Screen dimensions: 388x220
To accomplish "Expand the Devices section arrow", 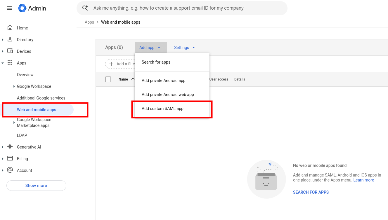I will 3,51.
